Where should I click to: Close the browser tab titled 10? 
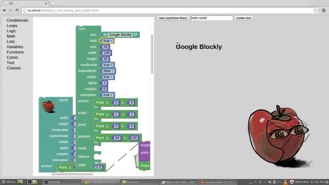coord(46,4)
